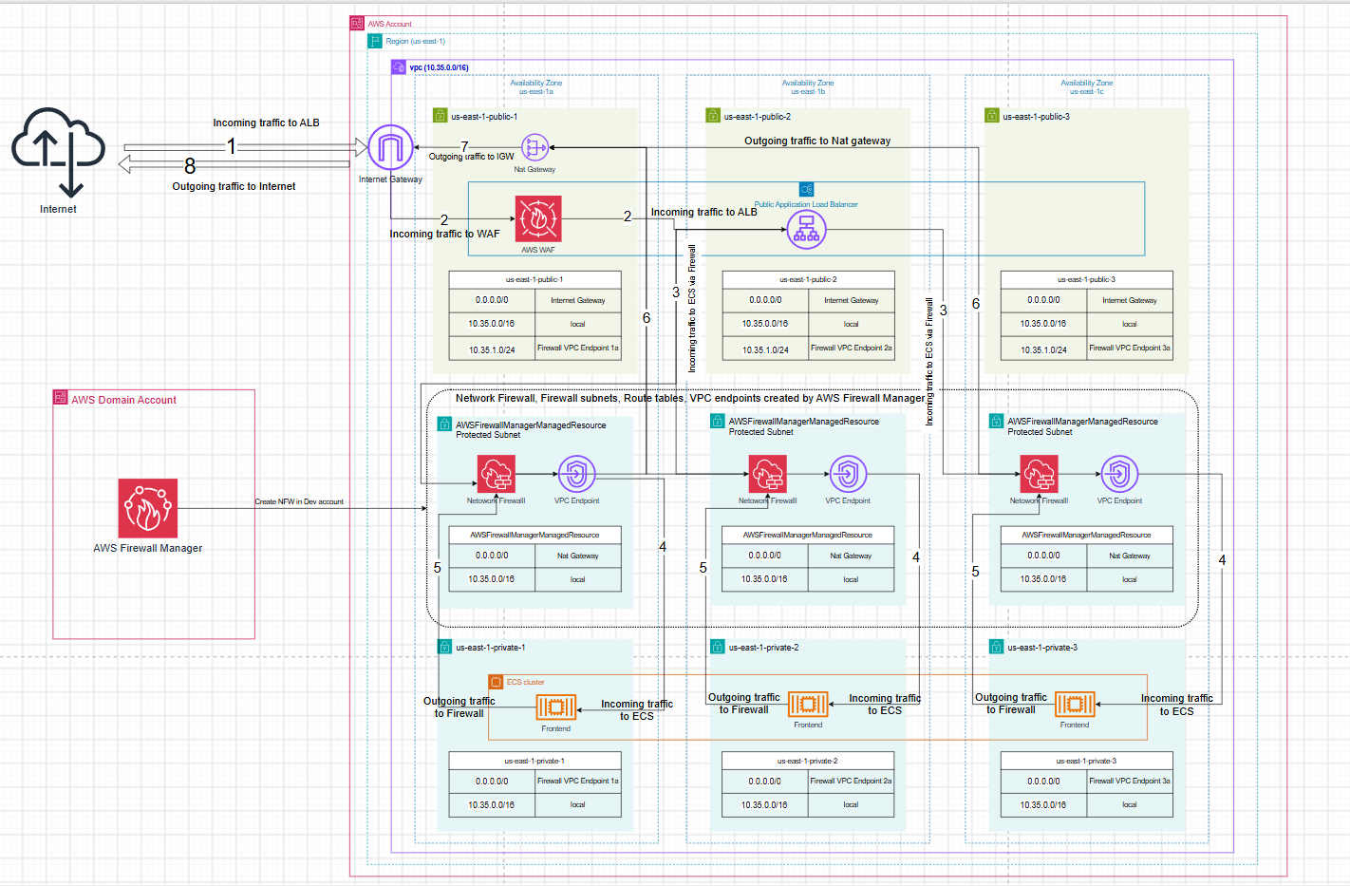The image size is (1350, 886).
Task: Click 'Firewall VPC Endpoint 1a' in us-east-1-private-1 table
Action: point(578,781)
